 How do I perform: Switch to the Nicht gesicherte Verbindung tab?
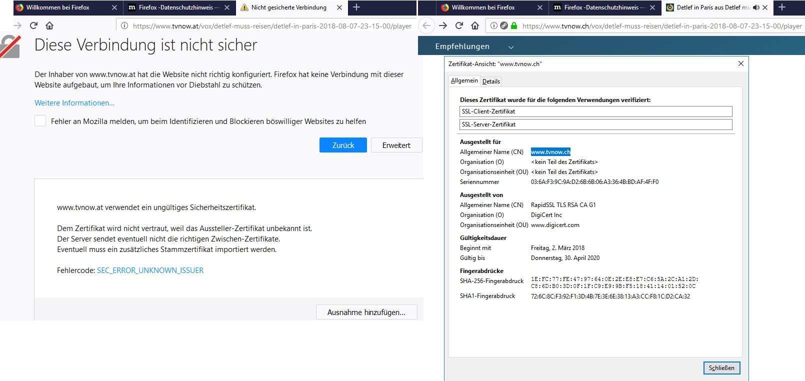(288, 7)
